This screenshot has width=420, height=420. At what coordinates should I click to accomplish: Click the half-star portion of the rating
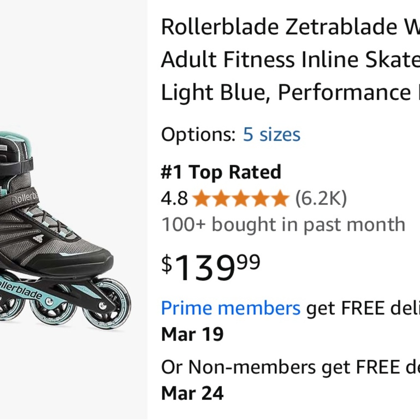coord(284,198)
